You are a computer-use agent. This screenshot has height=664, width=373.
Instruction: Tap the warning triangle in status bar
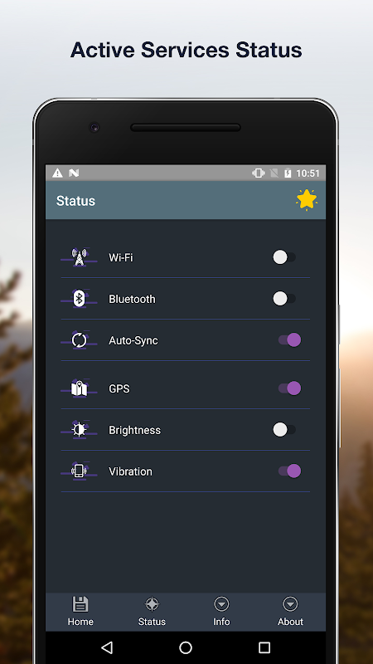(57, 173)
